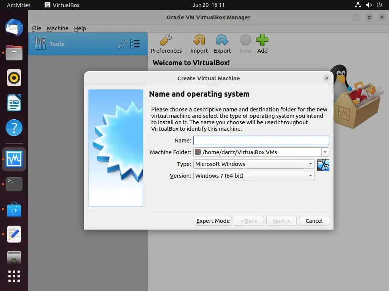Viewport: 389px width, 291px height.
Task: Open Terminal from the dock
Action: click(x=14, y=184)
